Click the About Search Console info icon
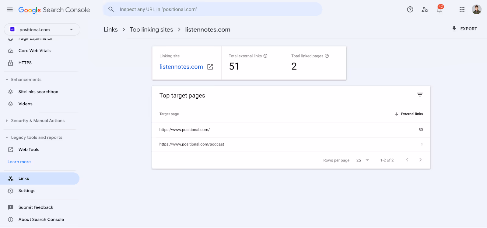The height and width of the screenshot is (228, 487). pyautogui.click(x=11, y=219)
